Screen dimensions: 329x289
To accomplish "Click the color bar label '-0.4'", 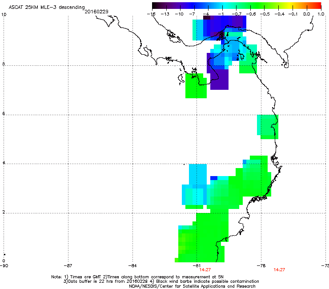I will point(280,14).
